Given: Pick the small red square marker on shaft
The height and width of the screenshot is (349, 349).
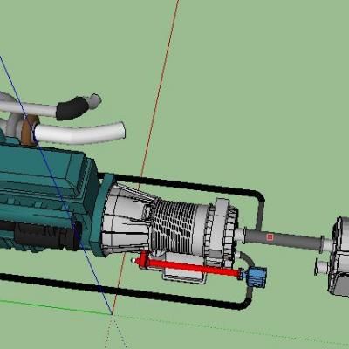Looking at the screenshot, I should pos(270,237).
